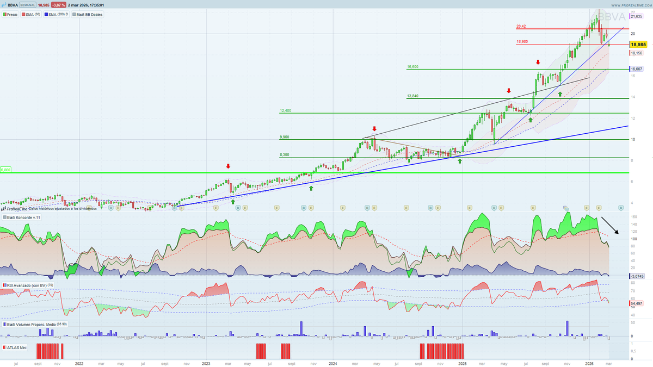Toggle the SMA (30) indicator chip
The width and height of the screenshot is (653, 367).
[32, 14]
